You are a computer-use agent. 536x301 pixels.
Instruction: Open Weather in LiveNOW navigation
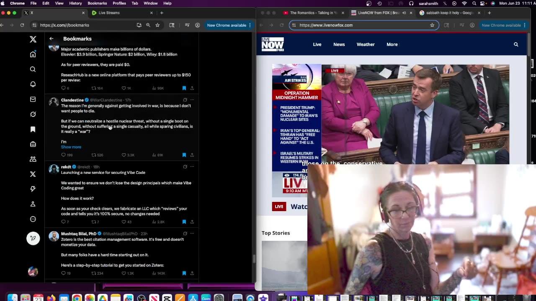(366, 44)
